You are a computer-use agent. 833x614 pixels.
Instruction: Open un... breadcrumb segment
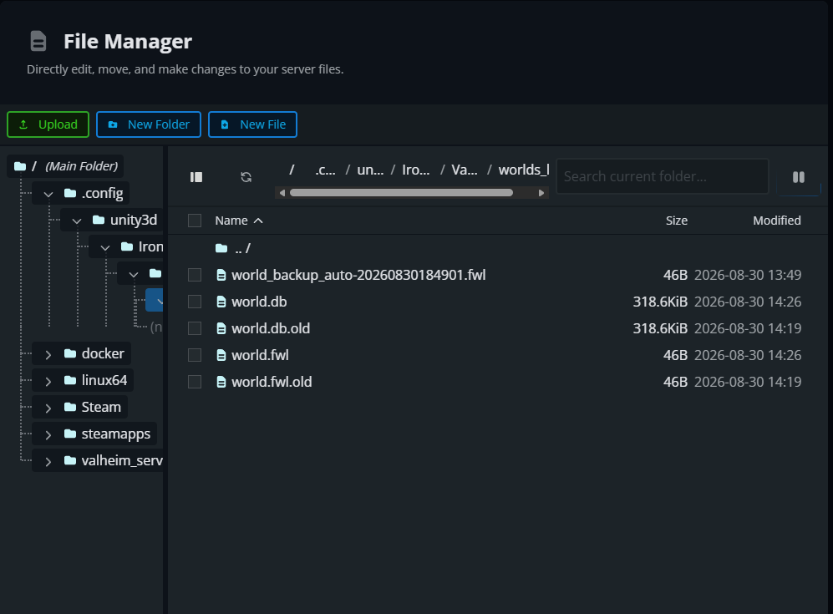[x=370, y=170]
